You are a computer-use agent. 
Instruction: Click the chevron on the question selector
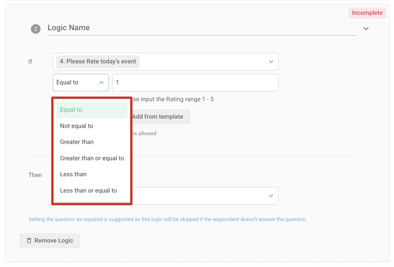(x=271, y=62)
